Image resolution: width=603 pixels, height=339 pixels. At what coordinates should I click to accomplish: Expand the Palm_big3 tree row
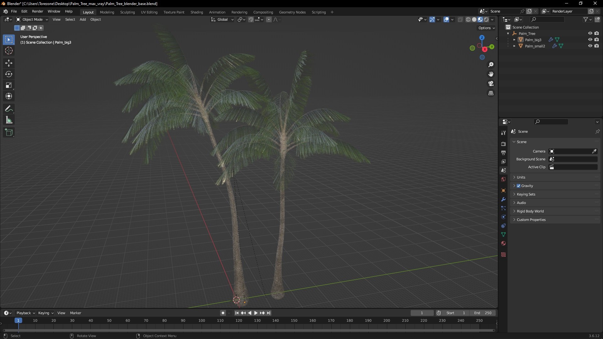click(x=514, y=40)
